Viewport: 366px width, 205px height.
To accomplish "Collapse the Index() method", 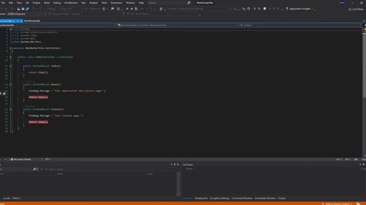I will point(10,66).
